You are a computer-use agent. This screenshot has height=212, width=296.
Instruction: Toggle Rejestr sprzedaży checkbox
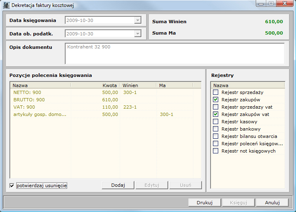point(215,92)
